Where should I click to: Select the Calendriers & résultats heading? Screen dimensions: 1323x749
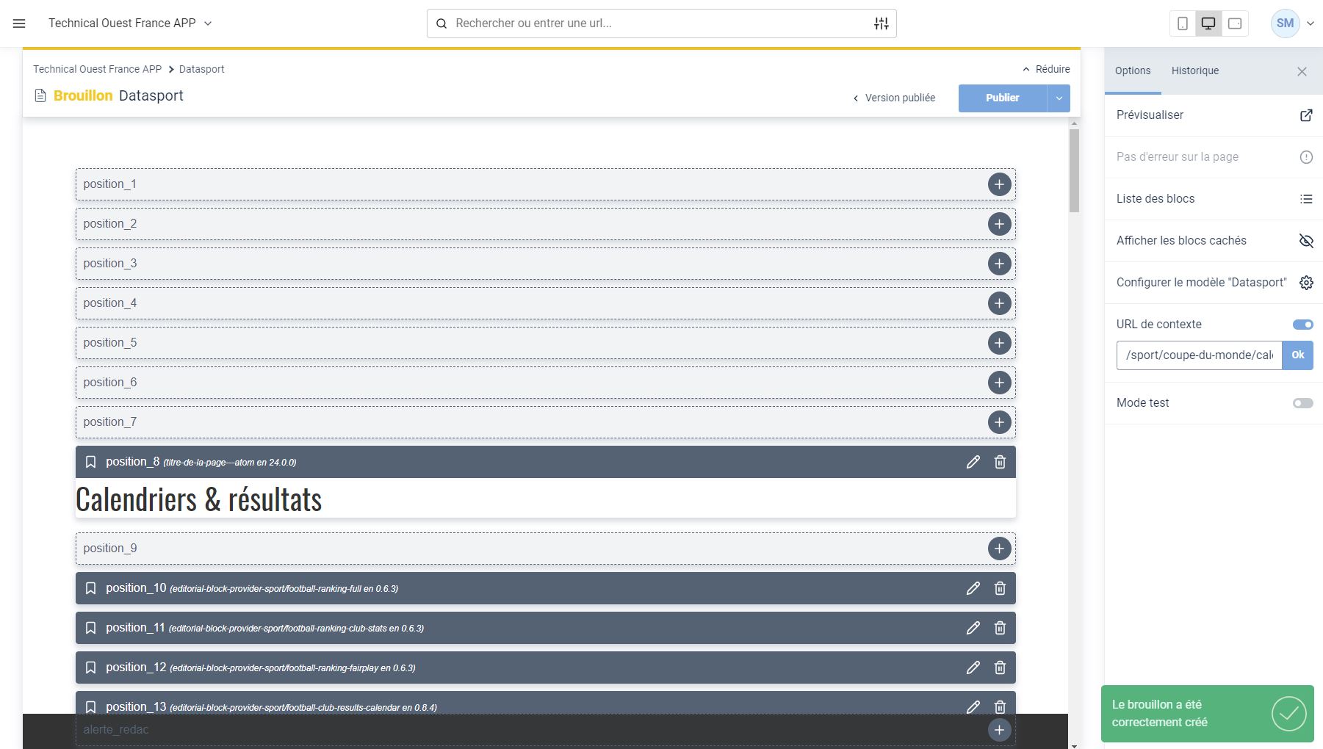click(198, 500)
